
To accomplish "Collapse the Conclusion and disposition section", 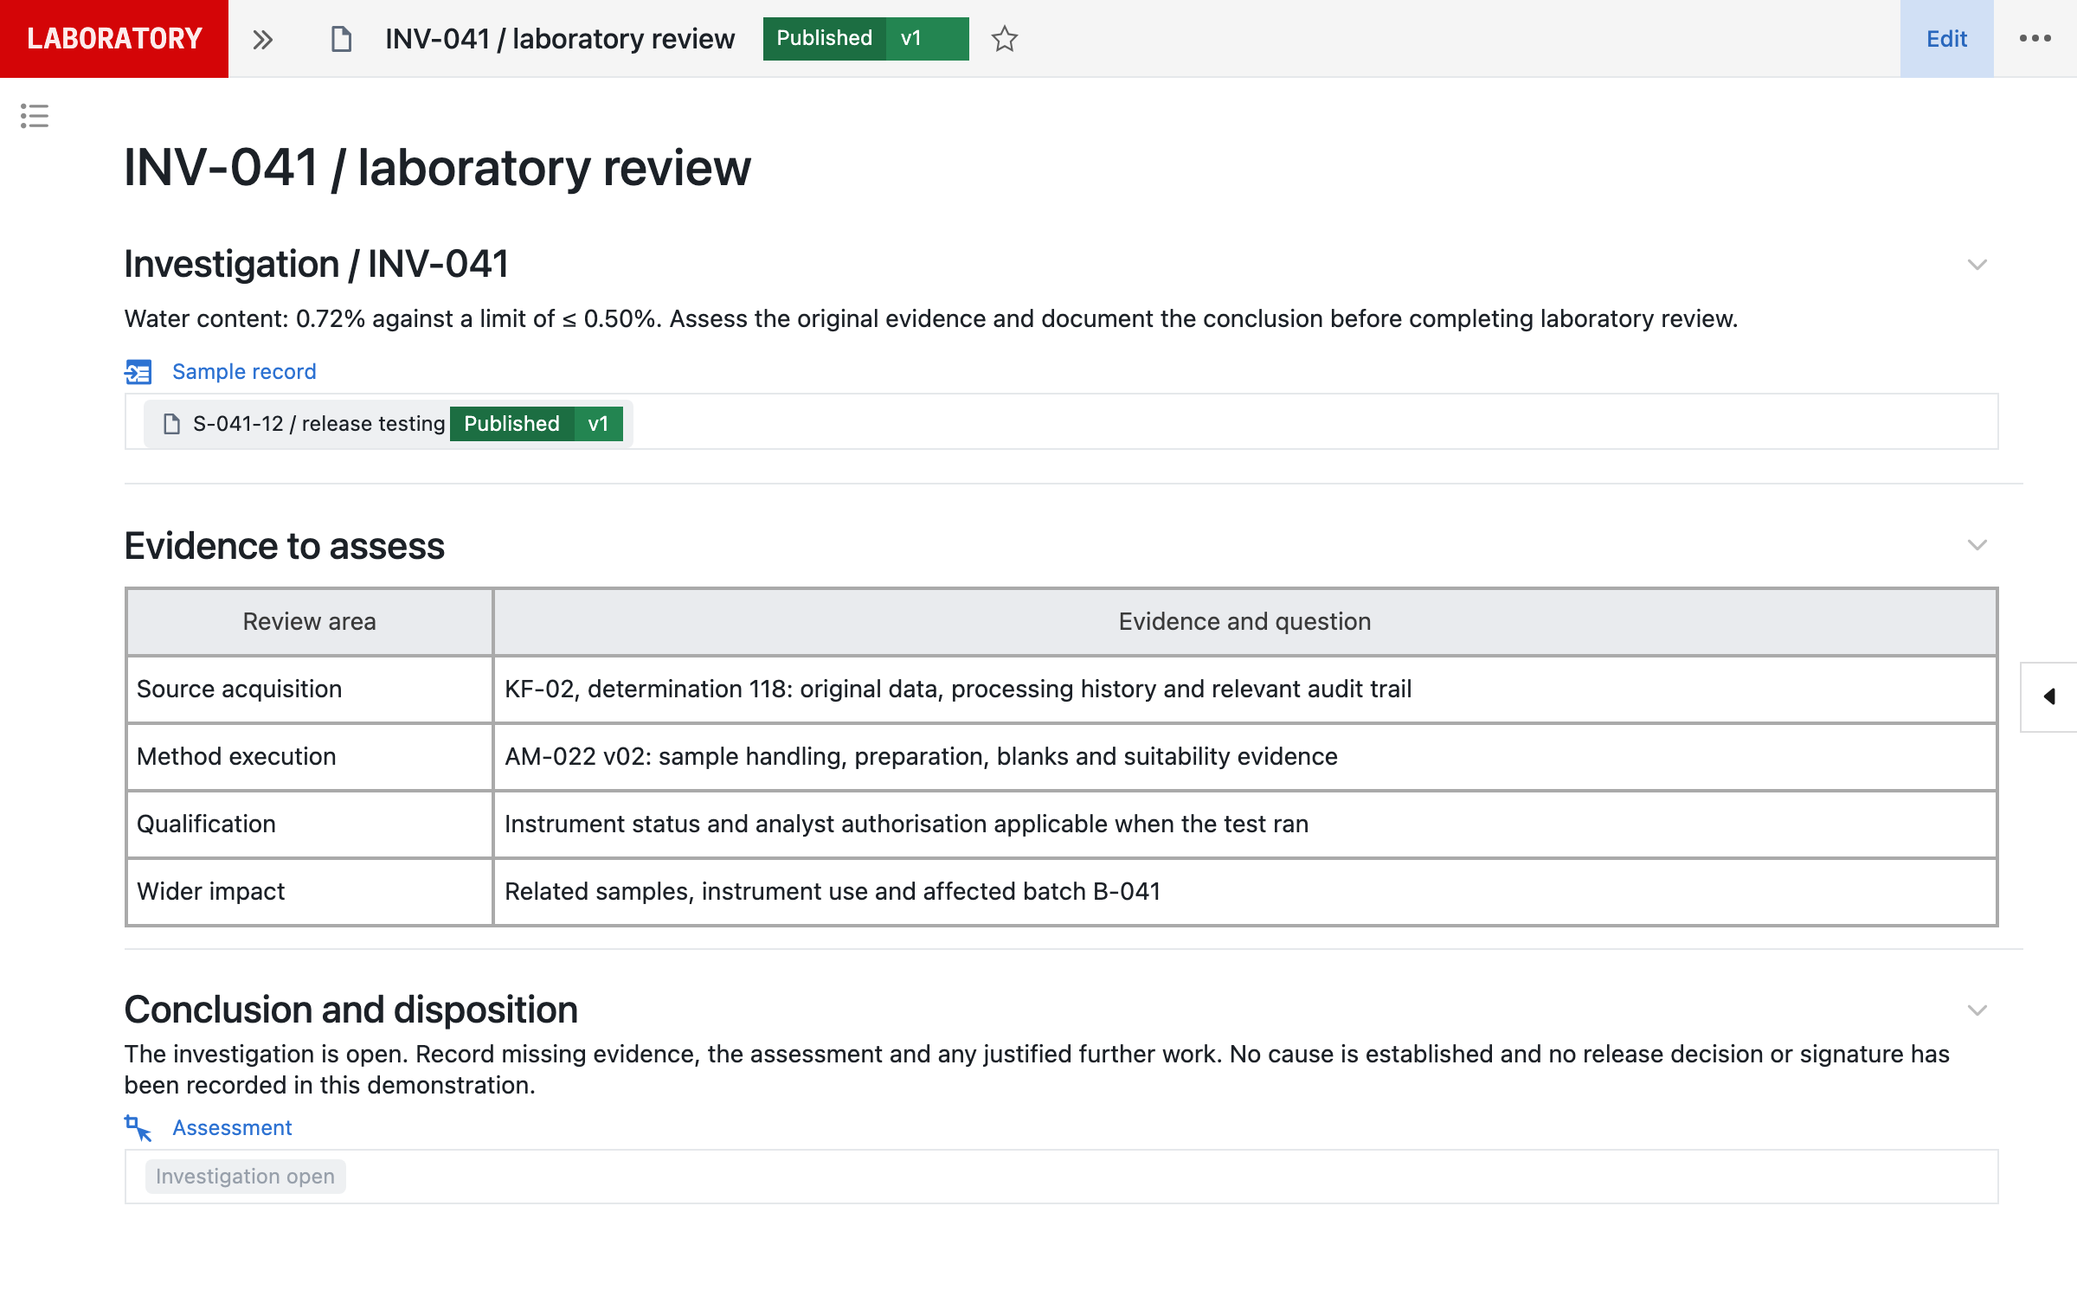I will click(1977, 1010).
